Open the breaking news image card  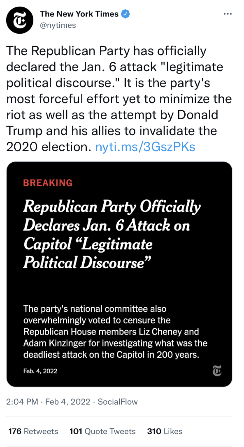pyautogui.click(x=119, y=274)
